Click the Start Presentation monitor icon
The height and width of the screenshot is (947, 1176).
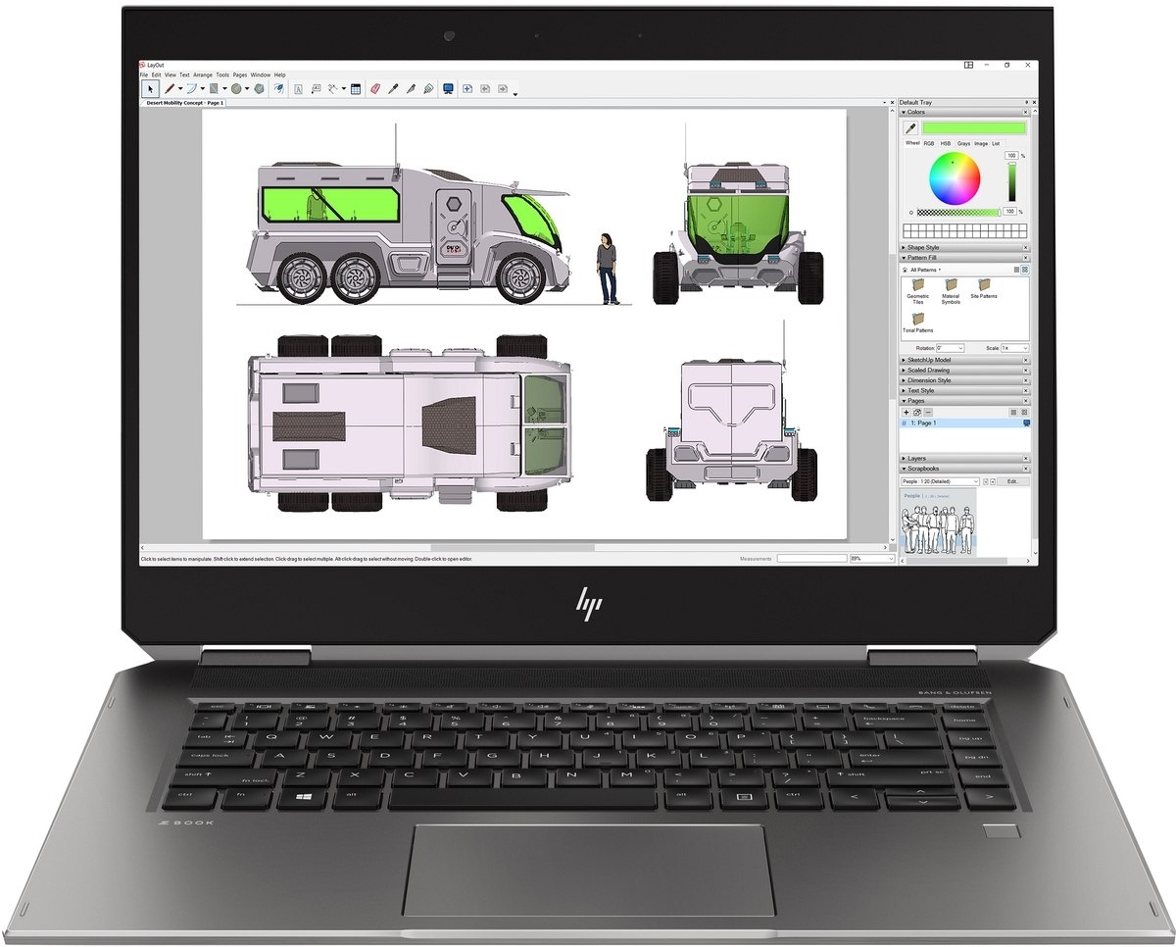coord(448,88)
